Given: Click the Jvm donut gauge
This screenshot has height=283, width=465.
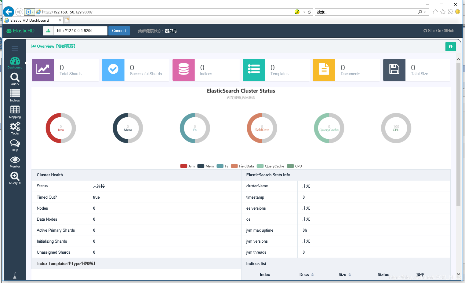Looking at the screenshot, I should [61, 128].
